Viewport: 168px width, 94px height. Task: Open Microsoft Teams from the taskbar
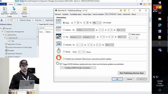pos(160,50)
